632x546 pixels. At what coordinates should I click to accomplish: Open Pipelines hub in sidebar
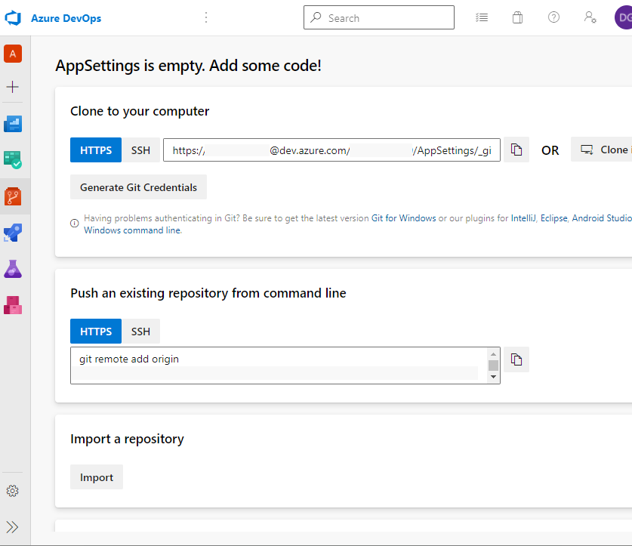pos(13,233)
